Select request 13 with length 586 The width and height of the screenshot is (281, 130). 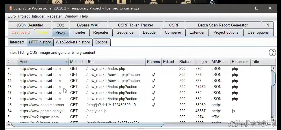pos(139,75)
